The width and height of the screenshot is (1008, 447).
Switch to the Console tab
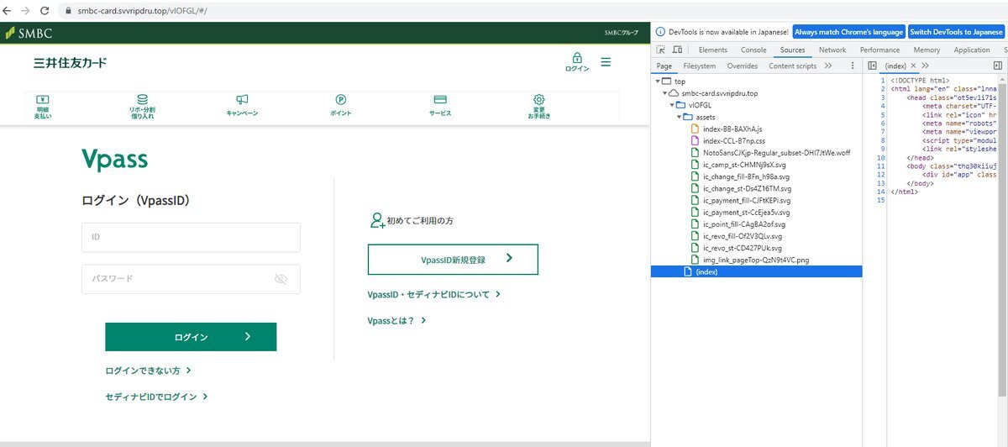pos(753,50)
